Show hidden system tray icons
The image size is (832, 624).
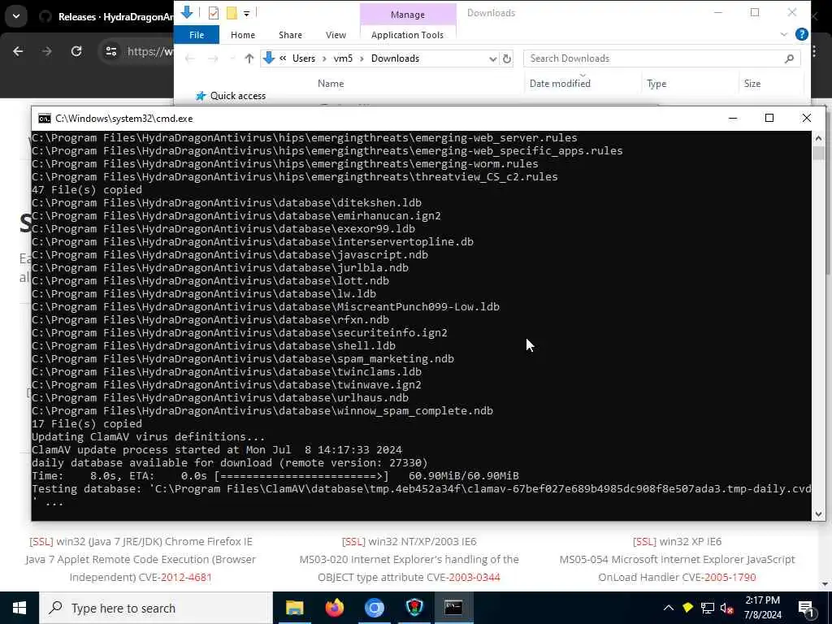669,608
